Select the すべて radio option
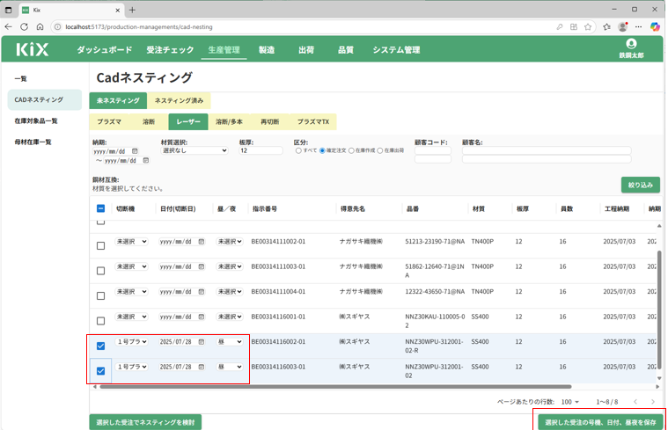Viewport: 668px width, 430px height. [298, 150]
